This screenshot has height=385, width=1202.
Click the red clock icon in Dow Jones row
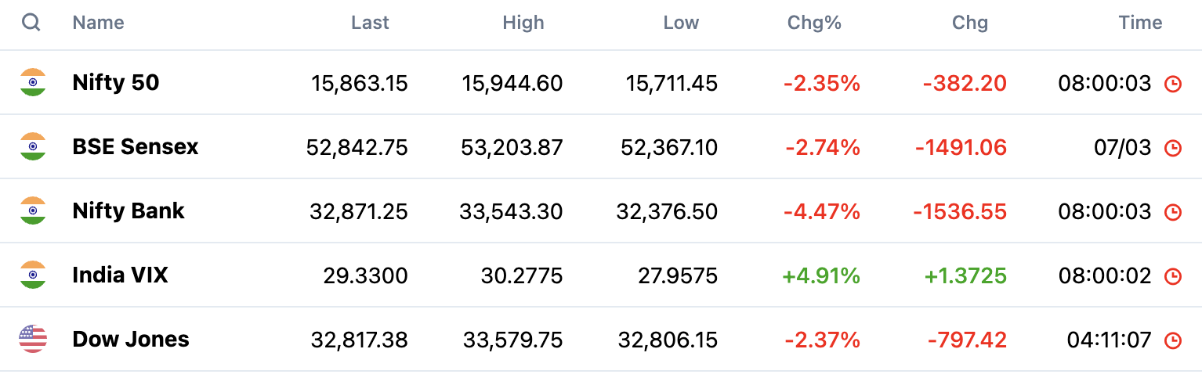(x=1173, y=340)
